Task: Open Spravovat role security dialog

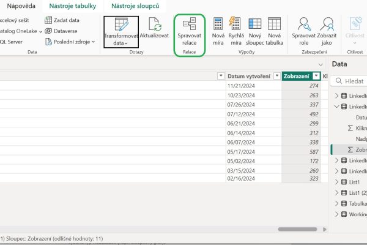Action: click(304, 31)
